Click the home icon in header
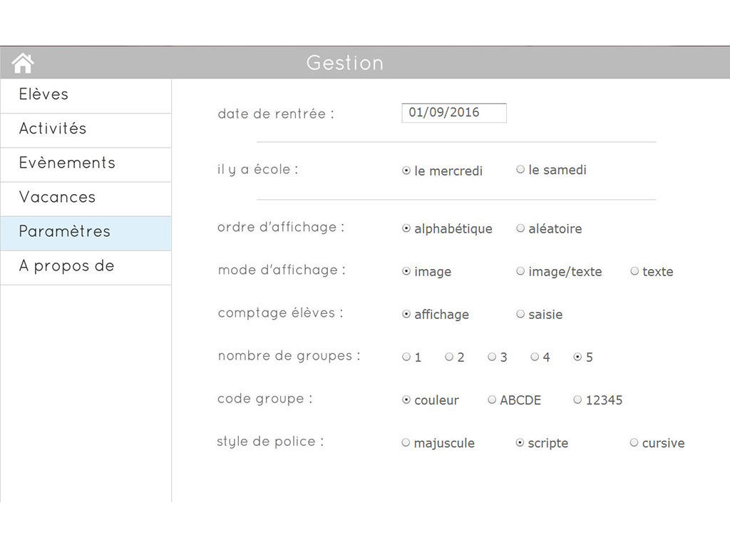This screenshot has width=730, height=548. [x=23, y=64]
